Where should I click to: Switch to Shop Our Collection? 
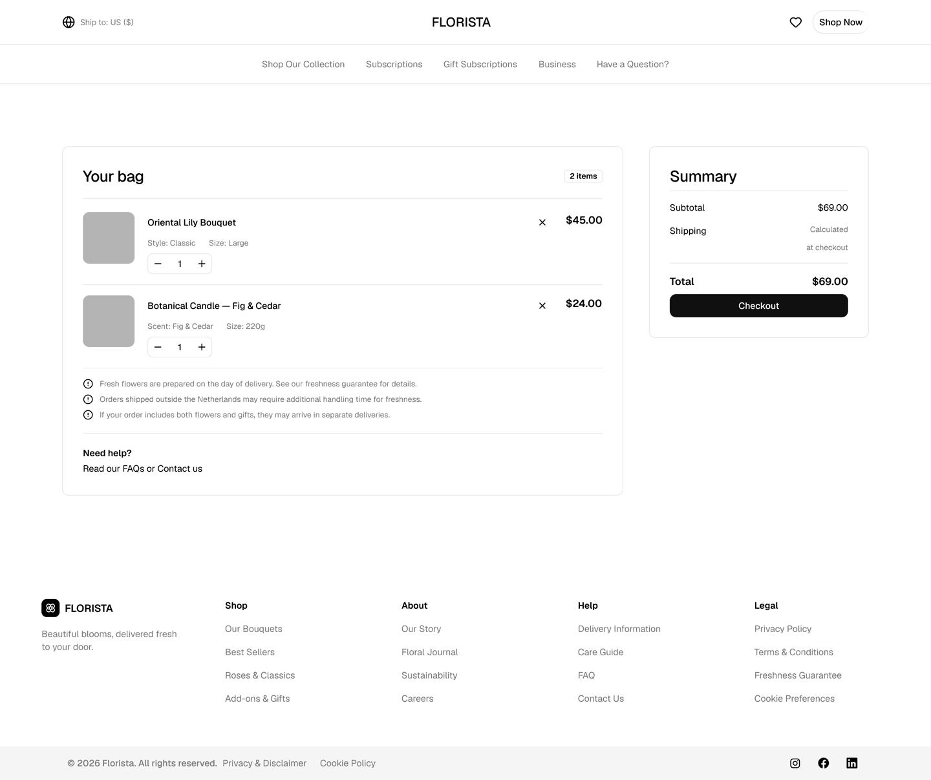(x=303, y=64)
